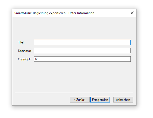Click empty area below Copyright field

point(74,77)
